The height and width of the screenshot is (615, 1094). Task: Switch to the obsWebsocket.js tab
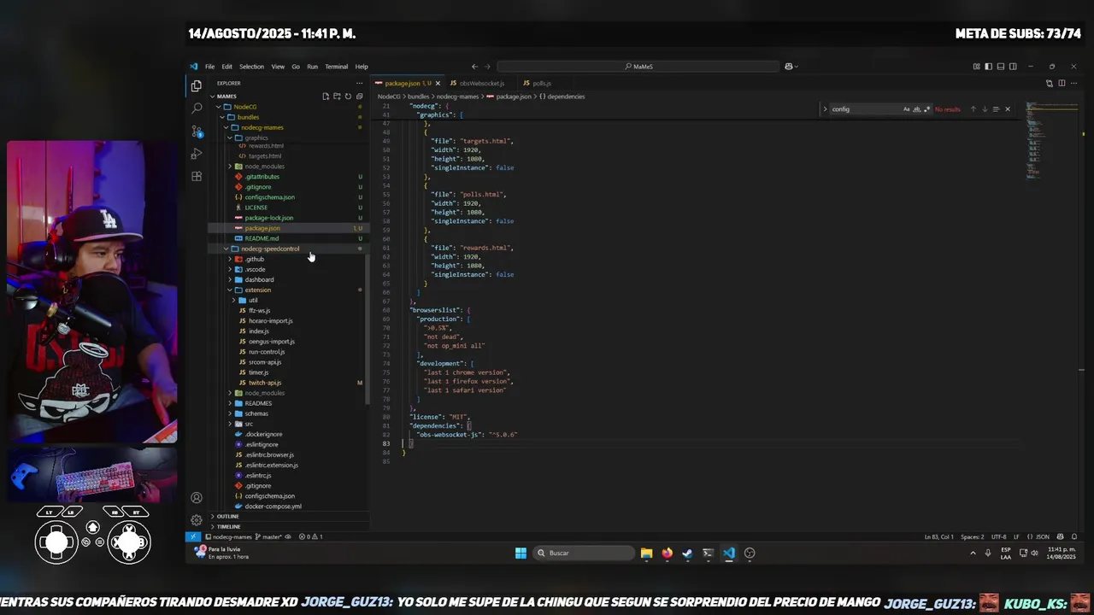click(482, 83)
